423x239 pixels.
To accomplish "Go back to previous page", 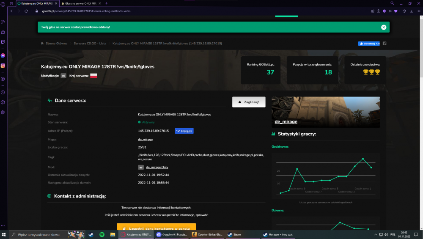I will pyautogui.click(x=11, y=11).
